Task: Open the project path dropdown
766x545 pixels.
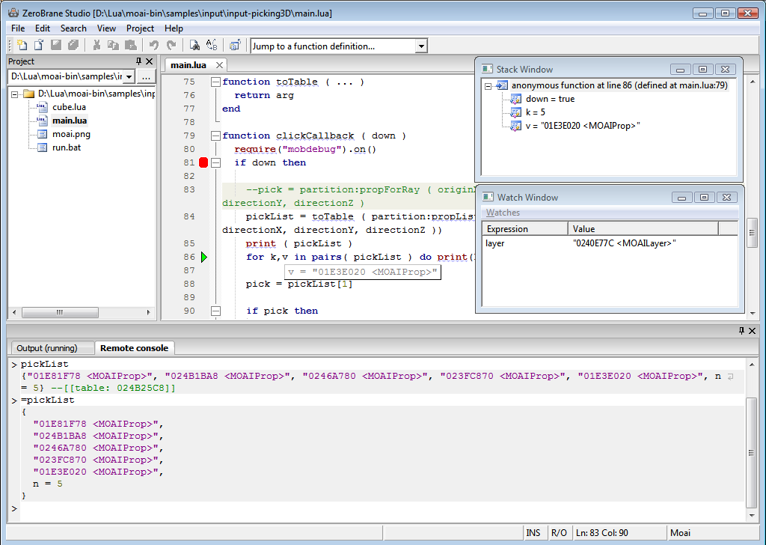Action: point(129,76)
